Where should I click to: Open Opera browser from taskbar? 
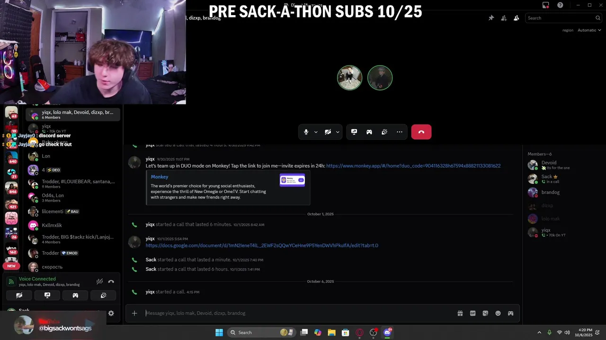click(x=360, y=332)
